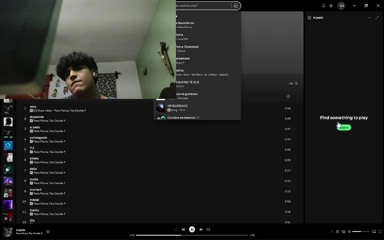Screen dimensions: 384x240
Task: Click the Browse icon in search bar
Action: click(236, 6)
